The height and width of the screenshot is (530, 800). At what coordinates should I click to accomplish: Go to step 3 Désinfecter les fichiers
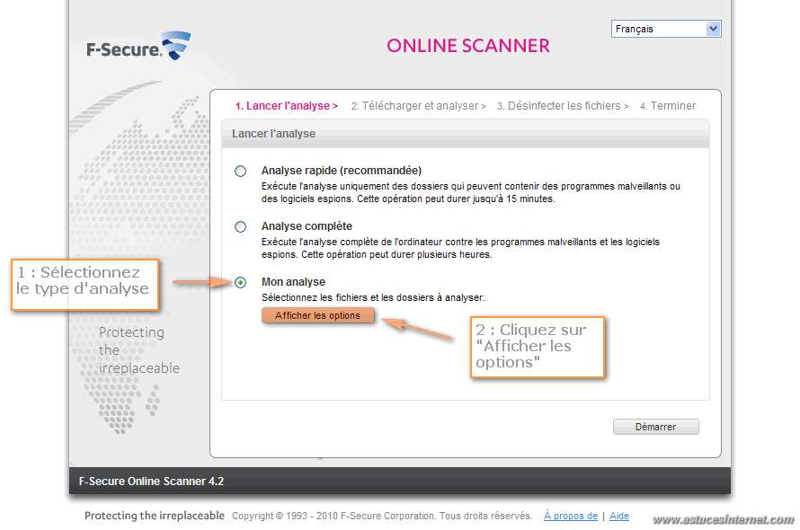click(x=563, y=106)
